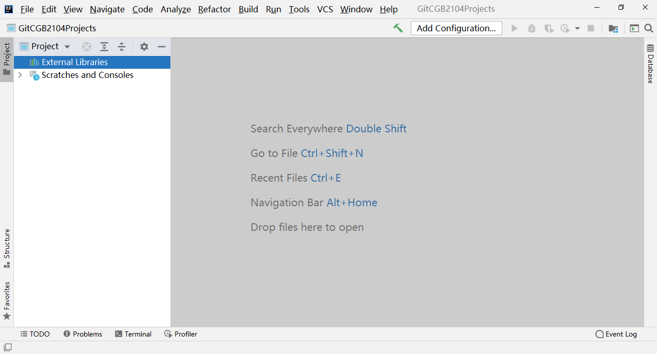657x354 pixels.
Task: Expand Scratches and Consoles tree node
Action: (20, 75)
